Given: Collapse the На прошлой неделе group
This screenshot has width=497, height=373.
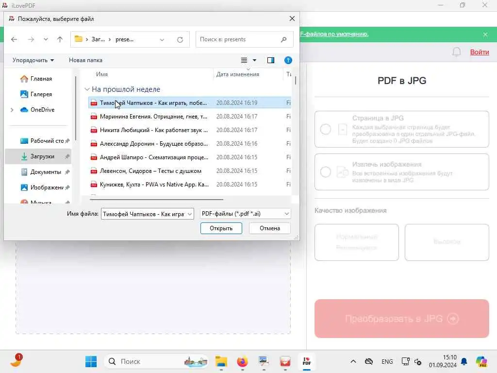Looking at the screenshot, I should 87,89.
